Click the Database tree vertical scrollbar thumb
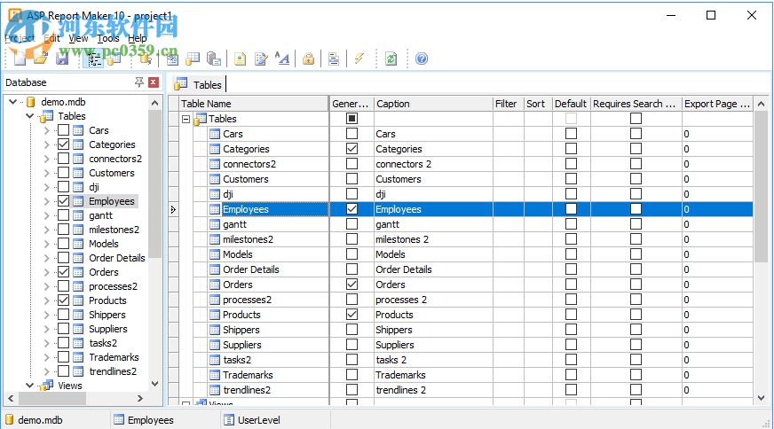Viewport: 774px width, 429px height. point(154,183)
